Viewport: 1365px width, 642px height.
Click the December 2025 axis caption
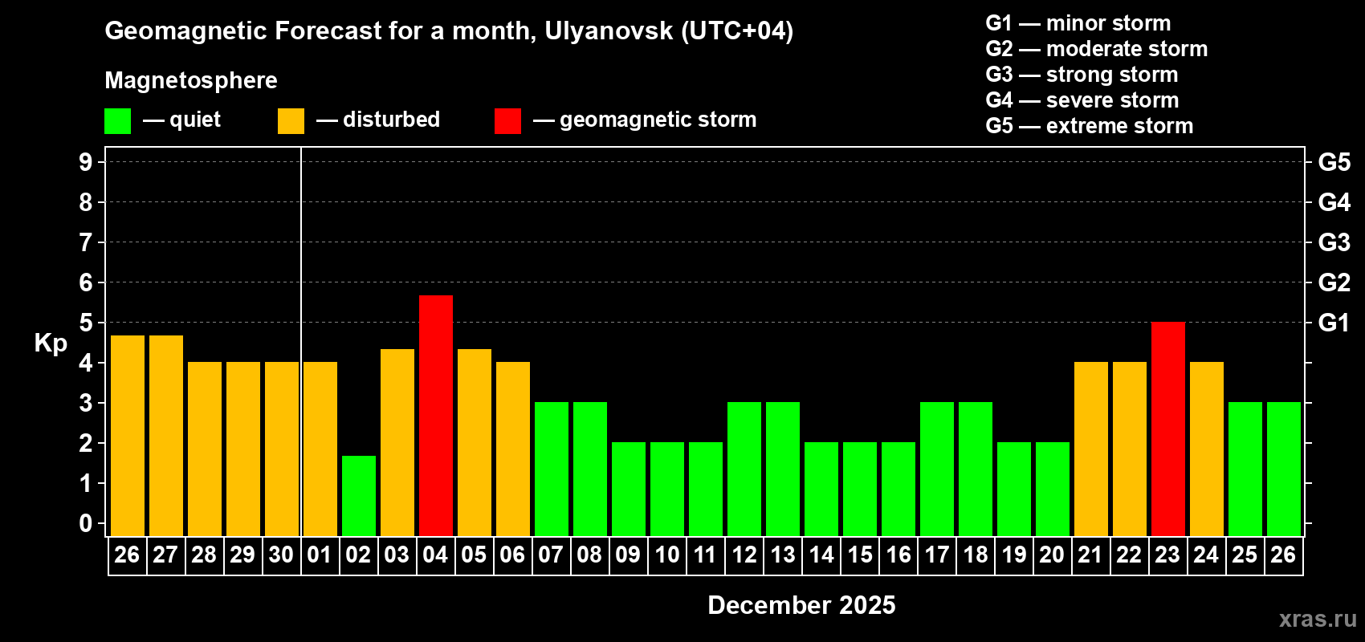[x=801, y=605]
